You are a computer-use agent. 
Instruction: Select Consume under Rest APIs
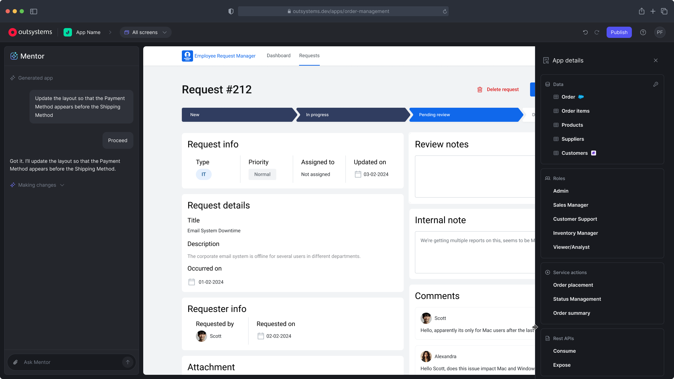564,351
